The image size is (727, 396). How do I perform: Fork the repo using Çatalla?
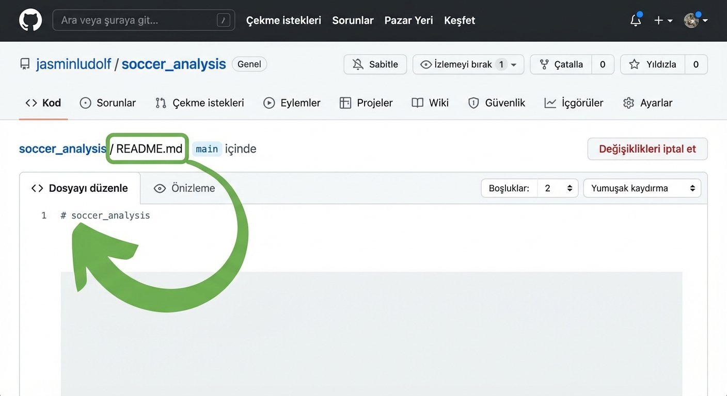click(561, 64)
